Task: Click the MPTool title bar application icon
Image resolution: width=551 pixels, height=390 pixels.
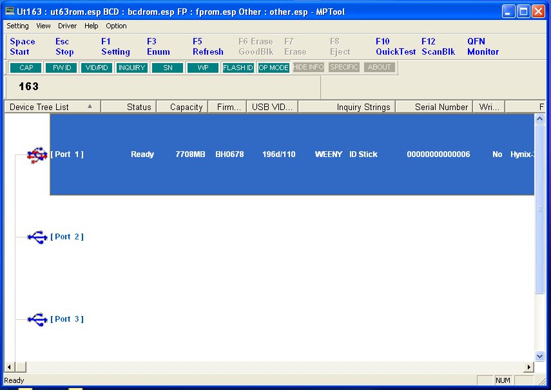Action: [10, 11]
